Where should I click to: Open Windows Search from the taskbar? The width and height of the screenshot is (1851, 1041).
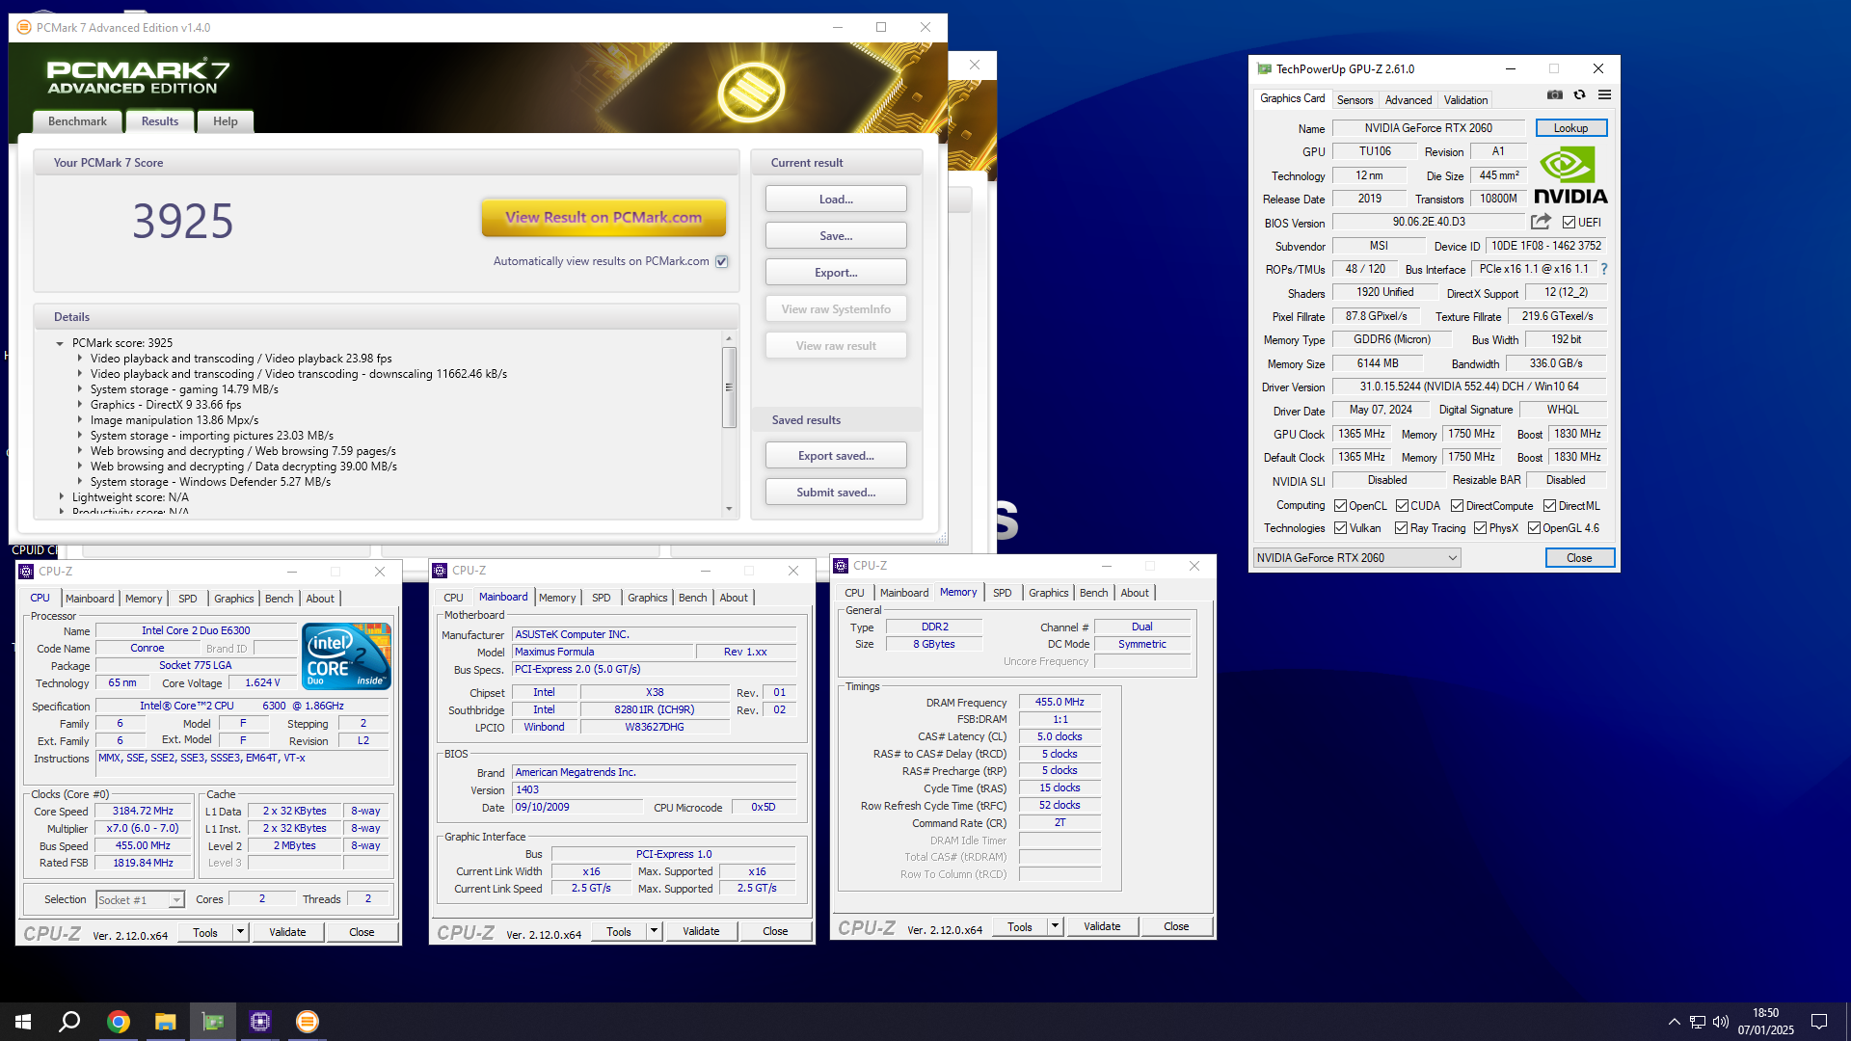pos(69,1022)
